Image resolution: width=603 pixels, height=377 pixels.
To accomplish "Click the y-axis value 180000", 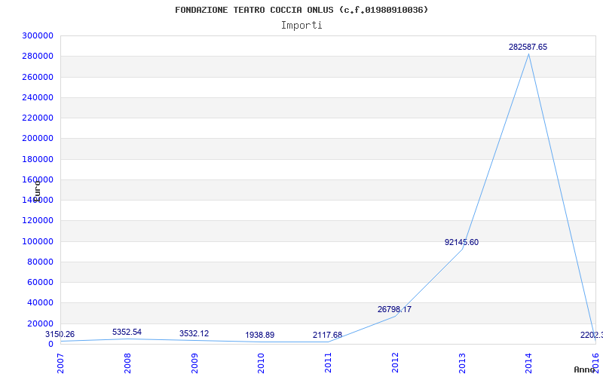I will point(37,159).
